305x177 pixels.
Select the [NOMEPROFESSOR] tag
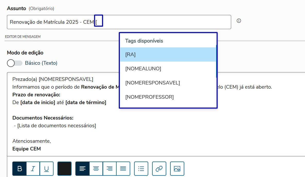coord(168,97)
